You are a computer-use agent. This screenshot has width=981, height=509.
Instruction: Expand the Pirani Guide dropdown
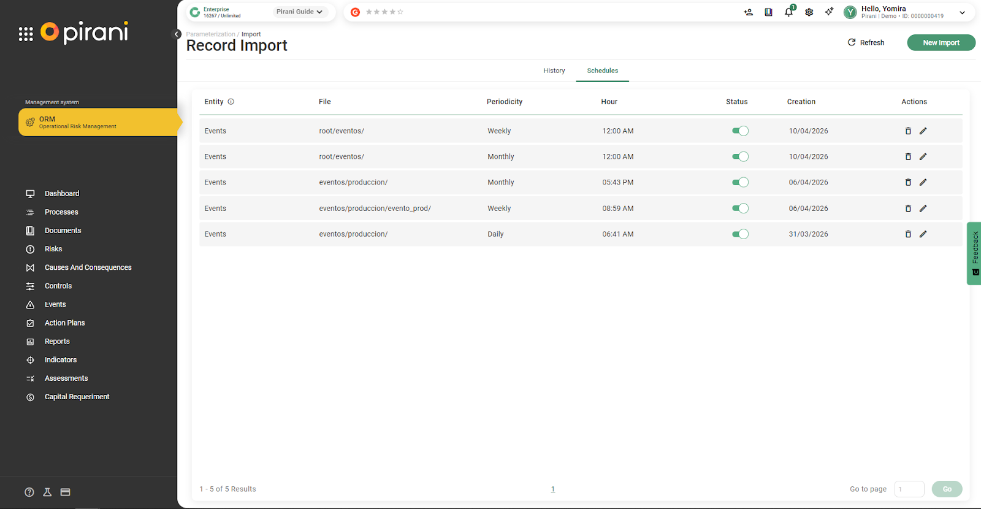[x=299, y=12]
